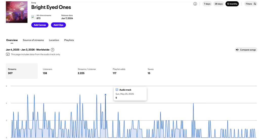Click the tooltip Audio track icon
This screenshot has height=140, width=259.
pos(117,90)
